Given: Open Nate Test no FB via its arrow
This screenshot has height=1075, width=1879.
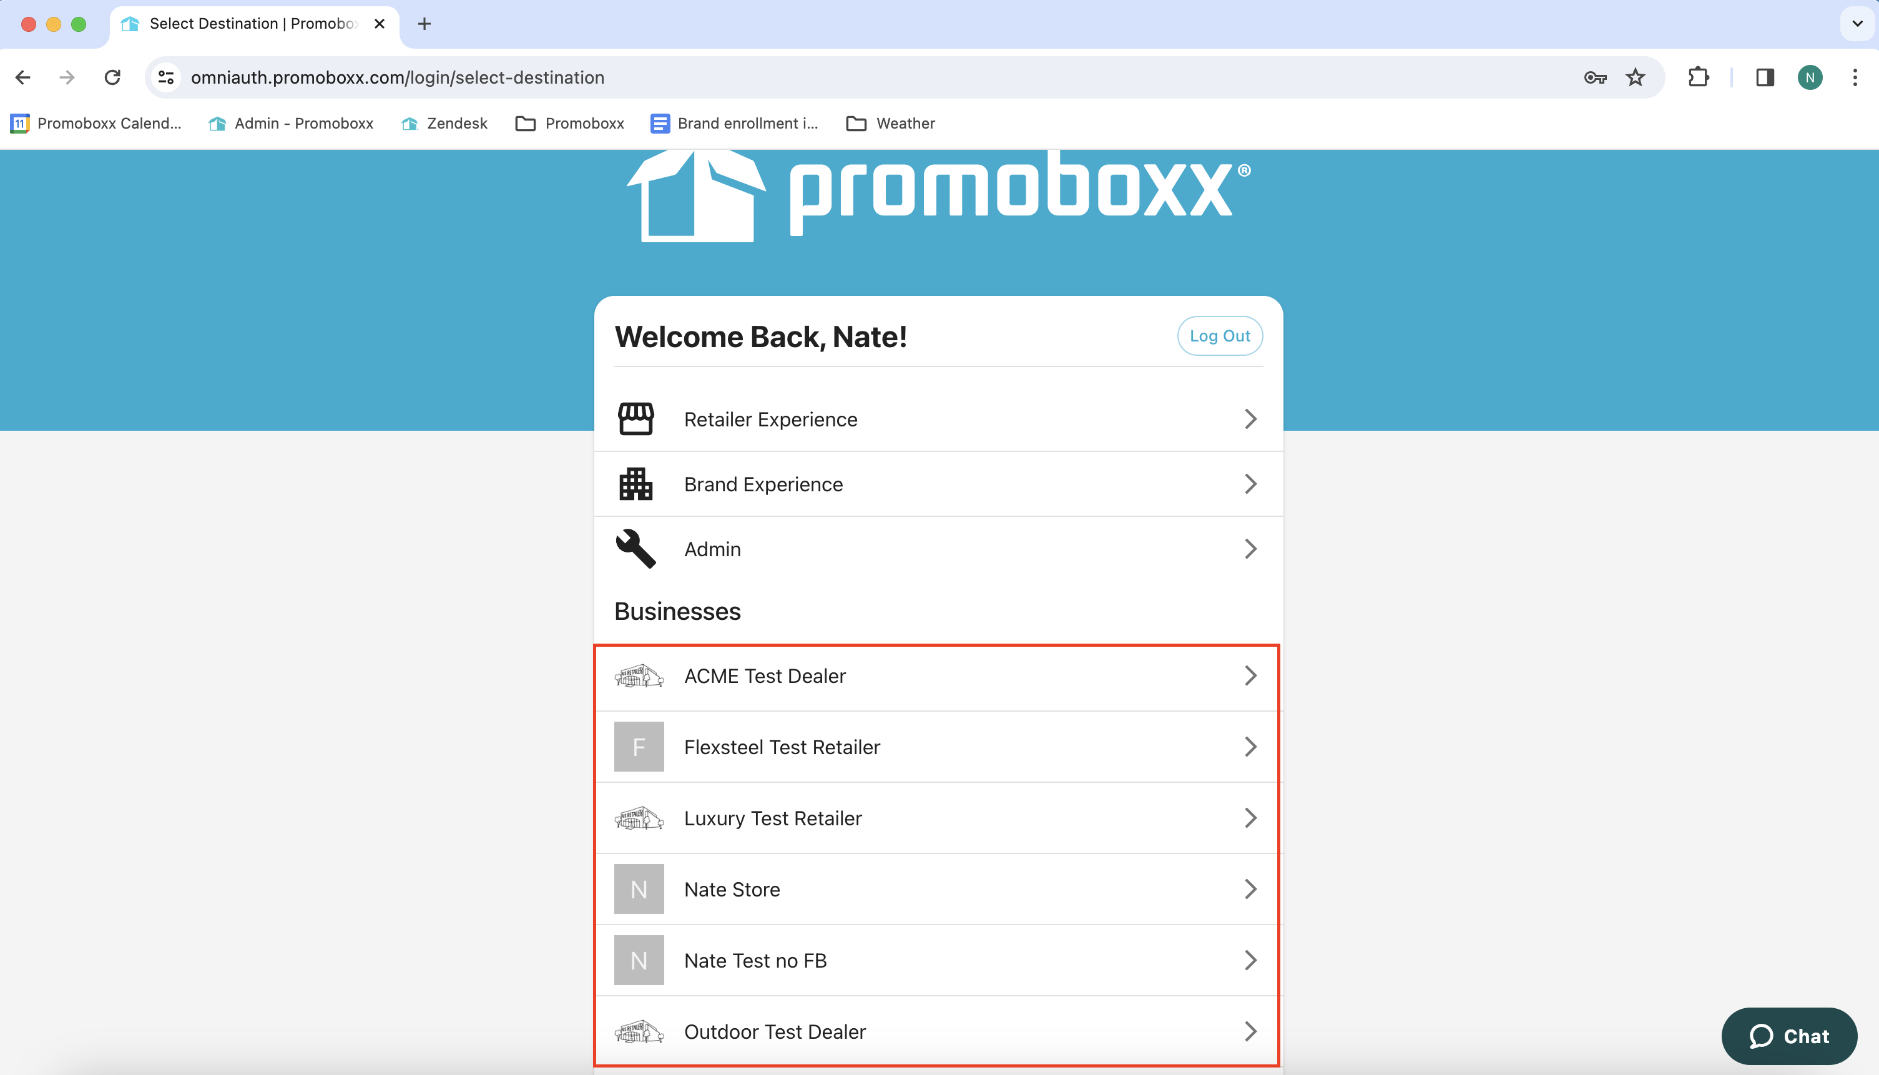Looking at the screenshot, I should pyautogui.click(x=1250, y=960).
